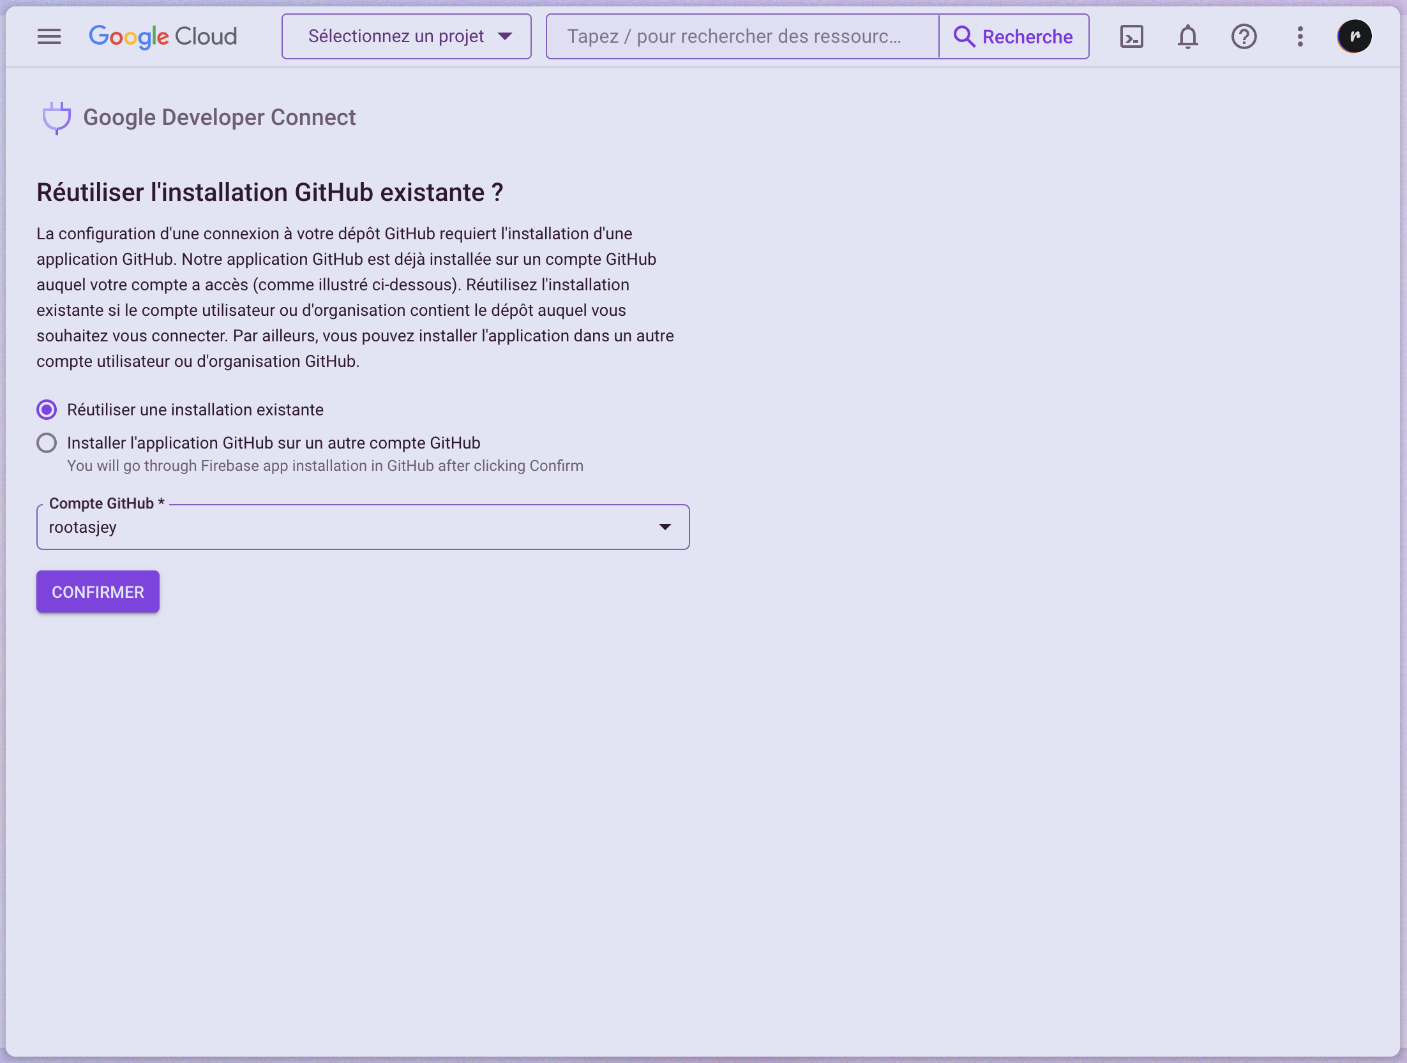Open the navigation hamburger menu
Screen dimensions: 1407x1063
pyautogui.click(x=49, y=36)
